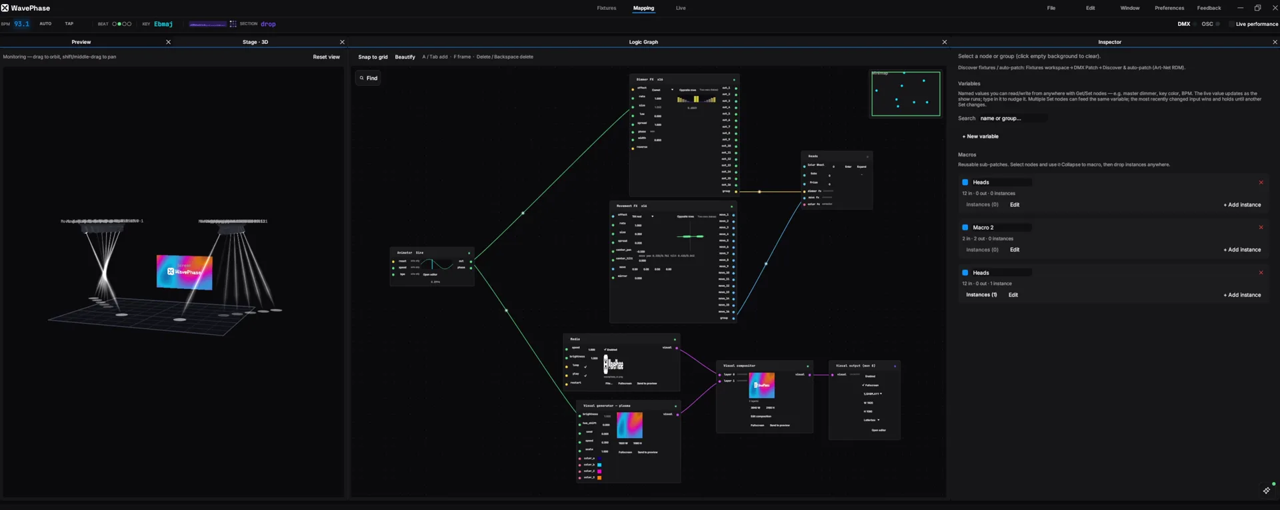Expand Instances (0) under Macro 2
This screenshot has width=1280, height=510.
click(x=982, y=250)
